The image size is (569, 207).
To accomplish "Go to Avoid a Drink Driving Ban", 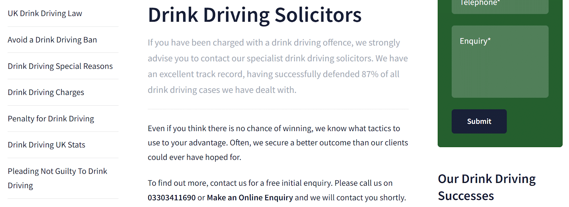I will (52, 40).
